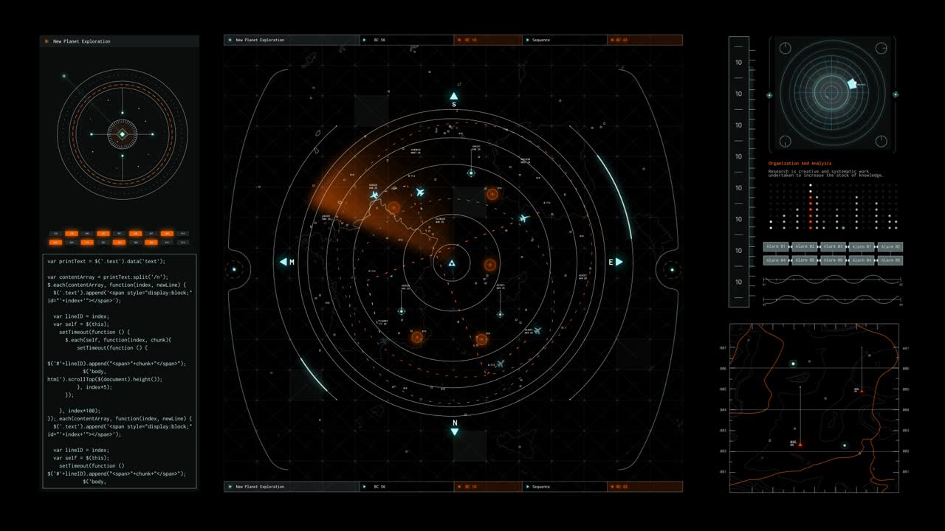Click the circular node on the radar's left edge
This screenshot has width=945, height=531.
point(236,270)
